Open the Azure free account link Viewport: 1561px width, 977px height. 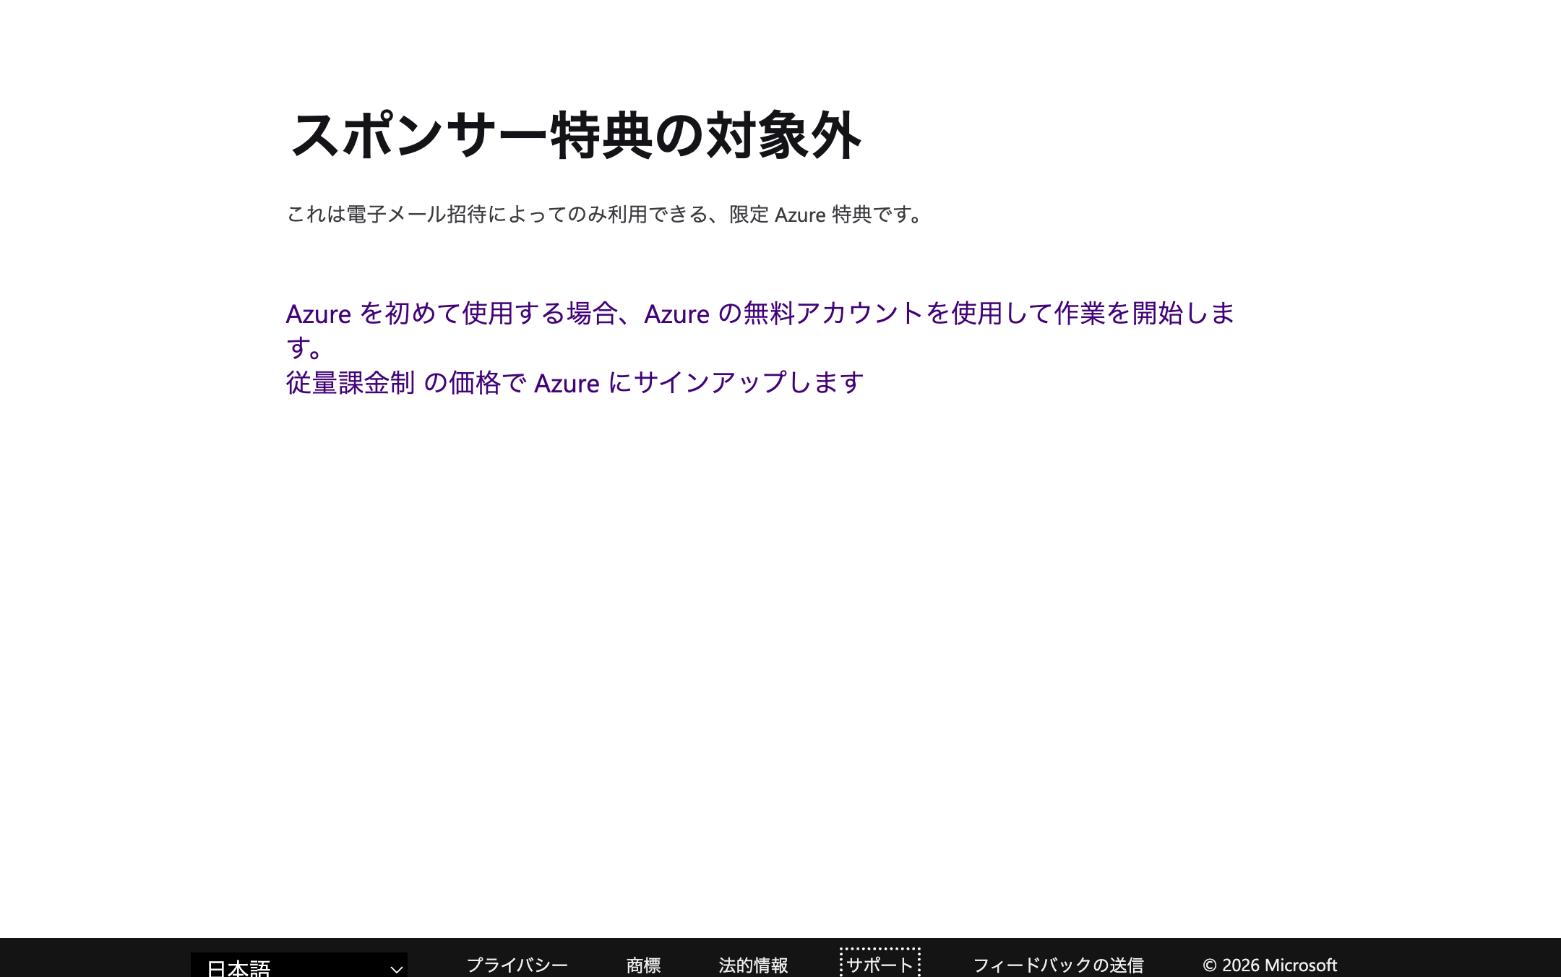760,330
